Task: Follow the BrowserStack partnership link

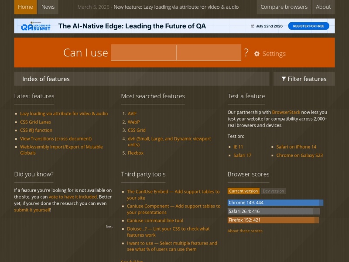Action: [x=286, y=112]
